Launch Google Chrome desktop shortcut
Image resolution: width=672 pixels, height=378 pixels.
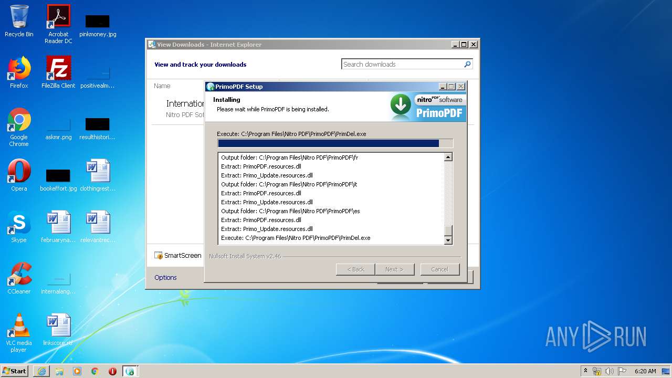tap(19, 127)
